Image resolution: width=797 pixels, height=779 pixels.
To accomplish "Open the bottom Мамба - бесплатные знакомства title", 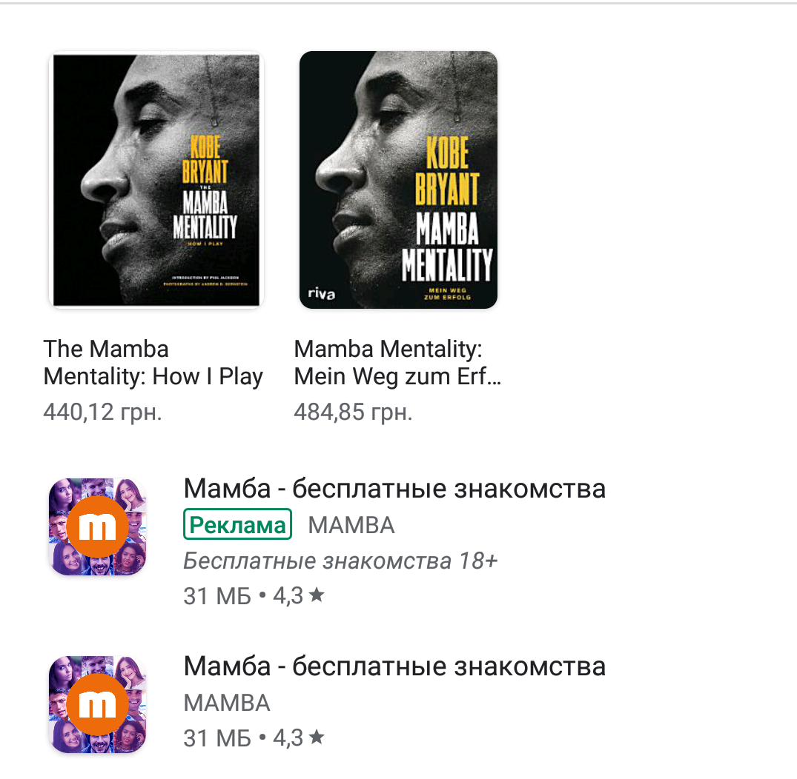I will click(394, 666).
